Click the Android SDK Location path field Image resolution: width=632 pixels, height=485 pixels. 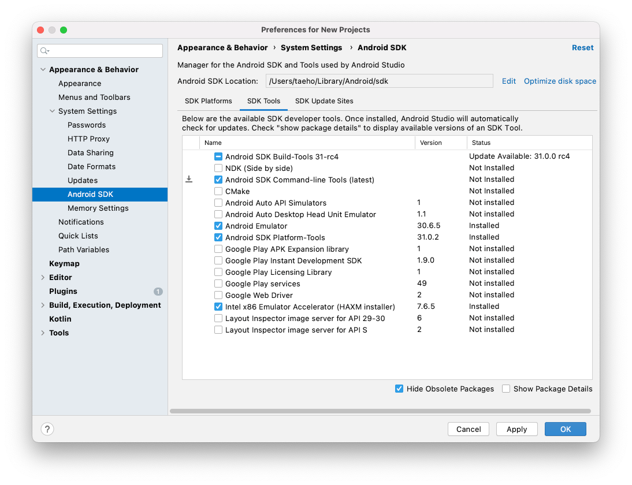pyautogui.click(x=380, y=81)
